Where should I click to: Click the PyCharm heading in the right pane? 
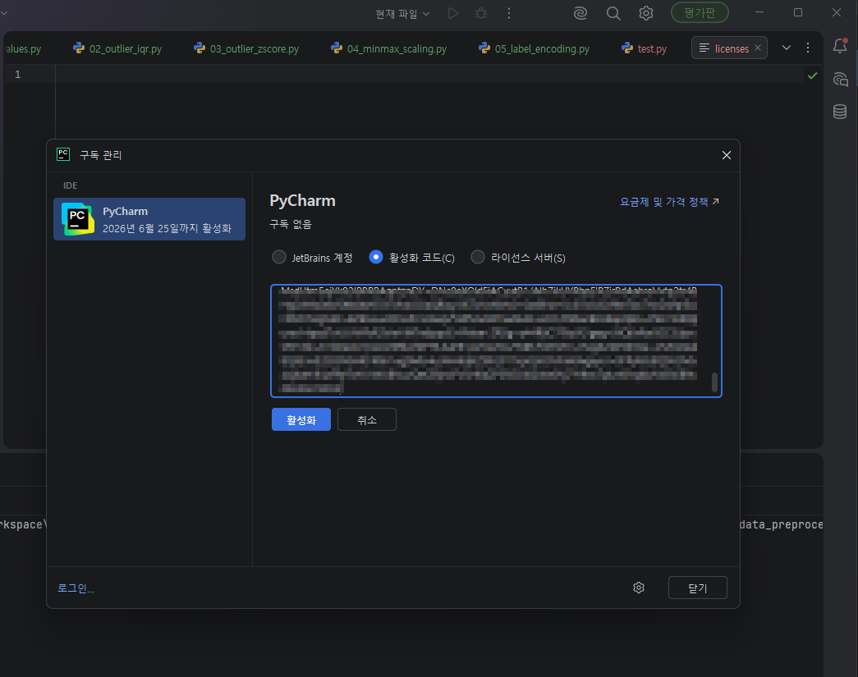(303, 201)
